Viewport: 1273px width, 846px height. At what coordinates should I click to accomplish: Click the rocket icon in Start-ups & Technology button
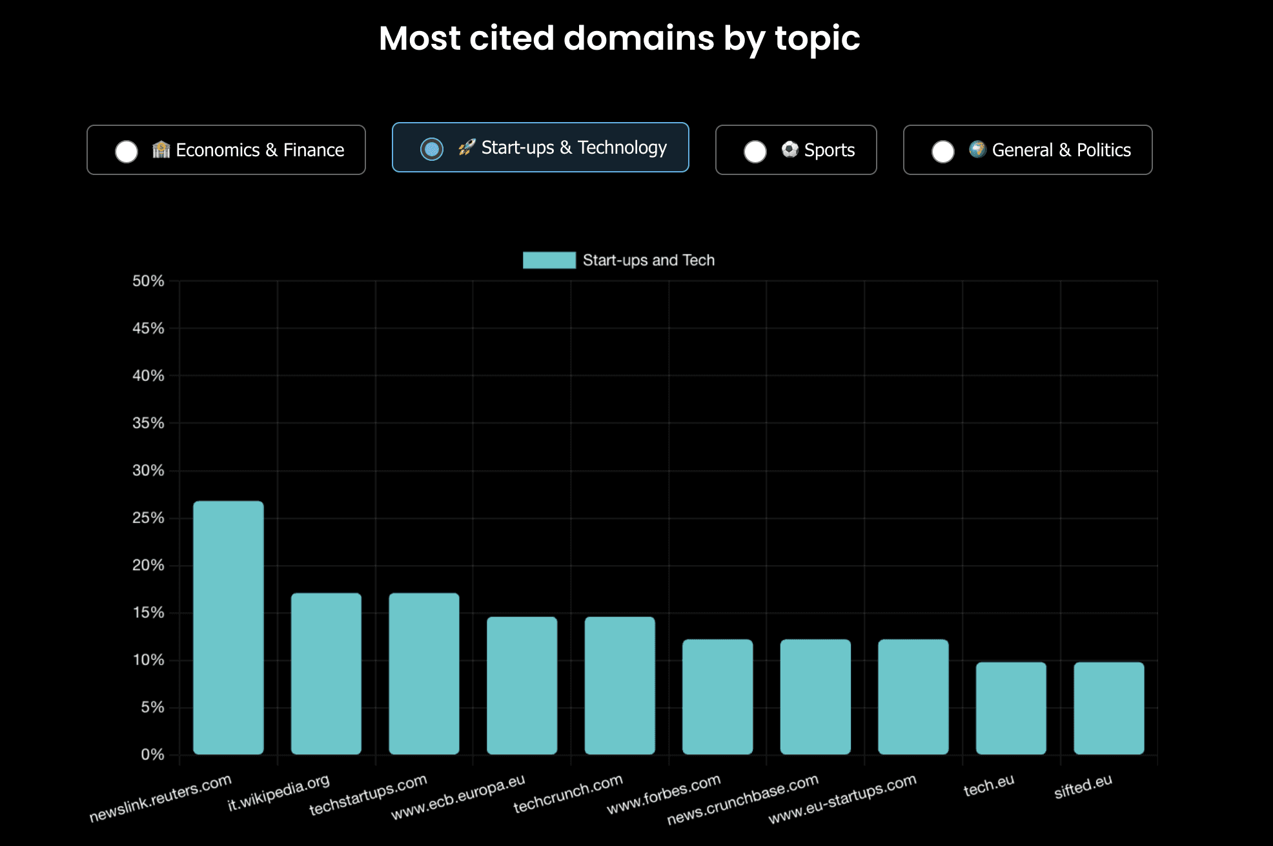click(467, 148)
